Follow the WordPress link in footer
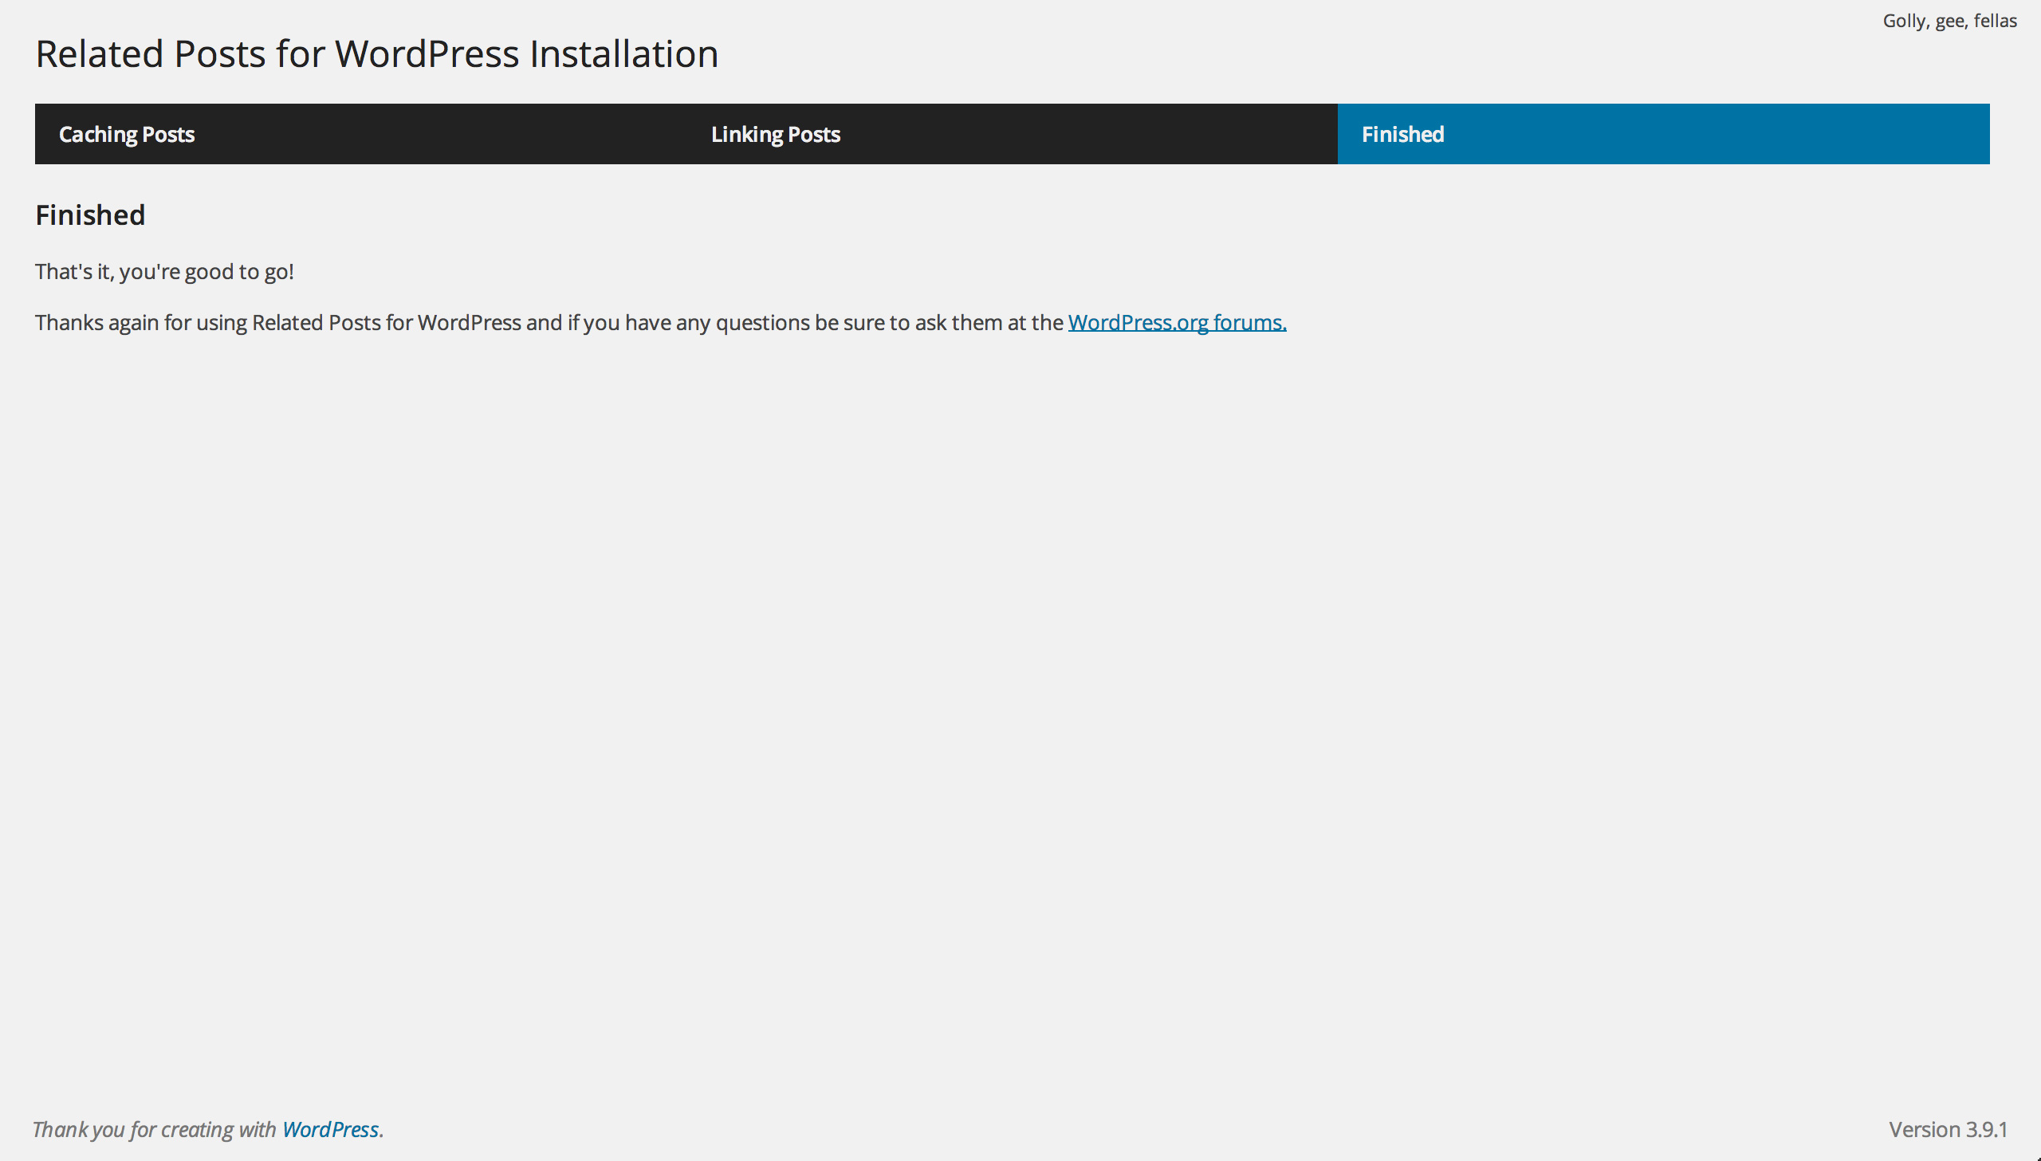This screenshot has height=1161, width=2041. pos(330,1129)
